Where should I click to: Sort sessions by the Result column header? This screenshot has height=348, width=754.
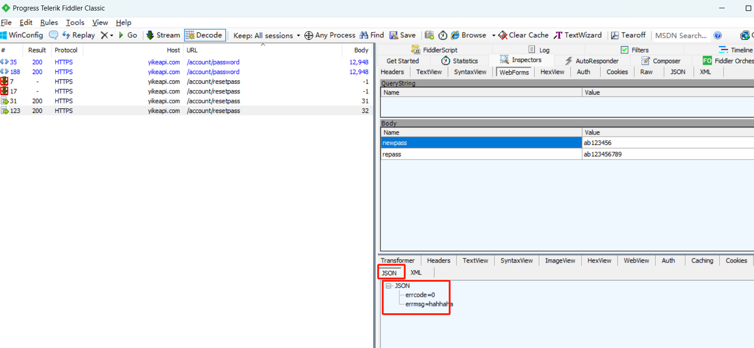(x=37, y=50)
